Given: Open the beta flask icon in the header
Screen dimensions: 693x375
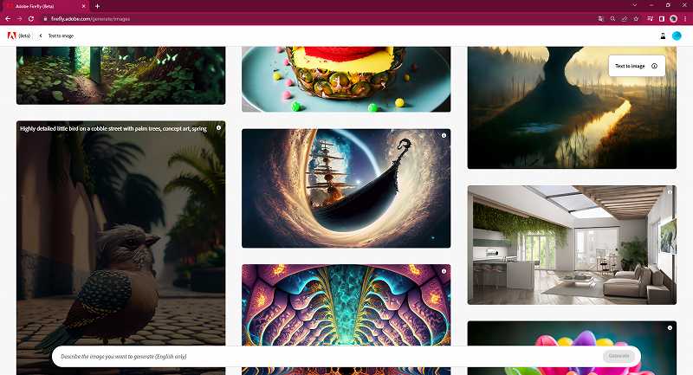Looking at the screenshot, I should 663,36.
